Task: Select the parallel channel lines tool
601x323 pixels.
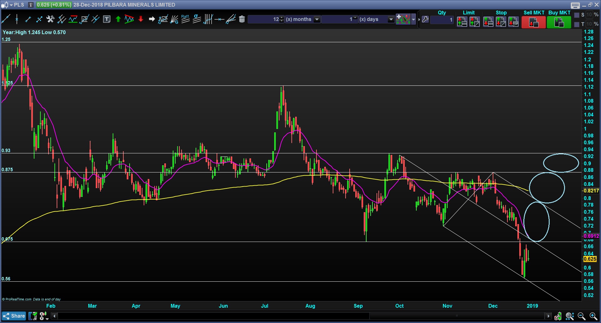Action: pyautogui.click(x=62, y=19)
